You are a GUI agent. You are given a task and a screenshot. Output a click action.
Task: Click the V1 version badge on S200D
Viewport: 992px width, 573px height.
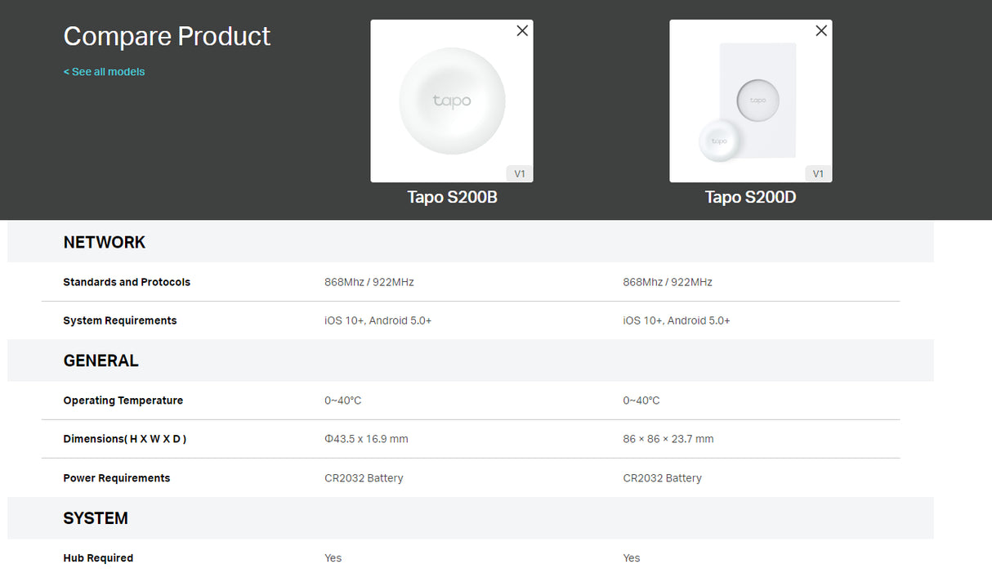pos(818,172)
